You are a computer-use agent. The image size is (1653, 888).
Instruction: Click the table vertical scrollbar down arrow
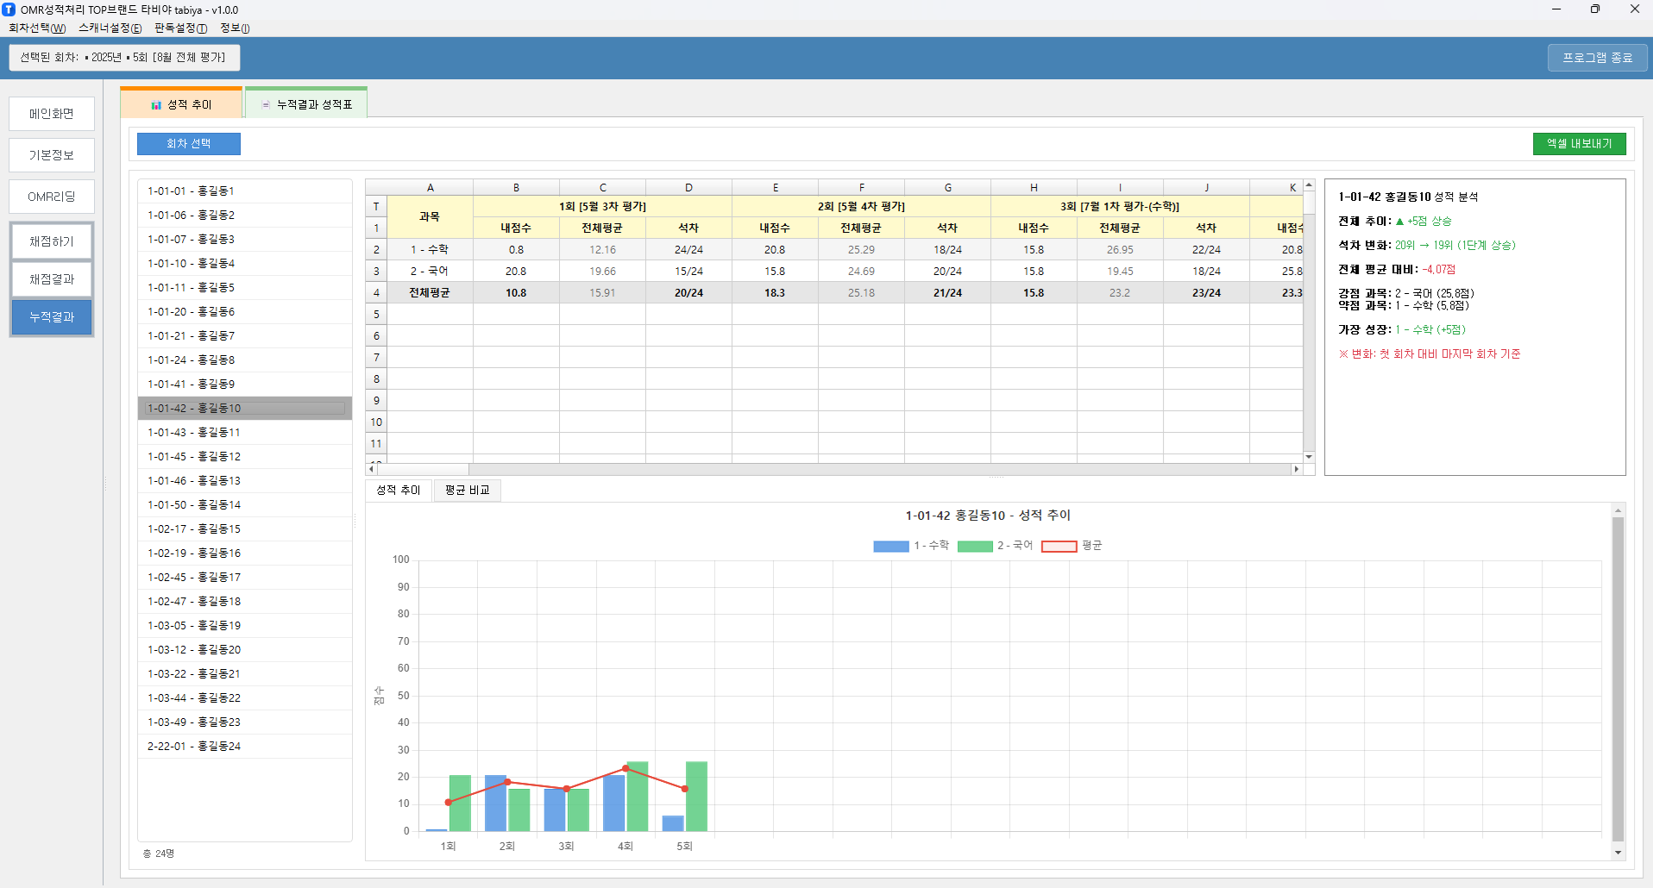pos(1309,457)
